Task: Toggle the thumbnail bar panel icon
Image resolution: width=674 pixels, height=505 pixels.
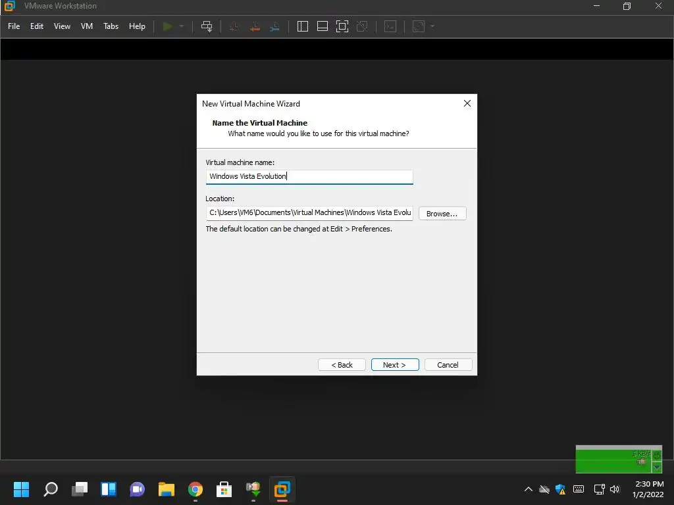Action: tap(323, 26)
